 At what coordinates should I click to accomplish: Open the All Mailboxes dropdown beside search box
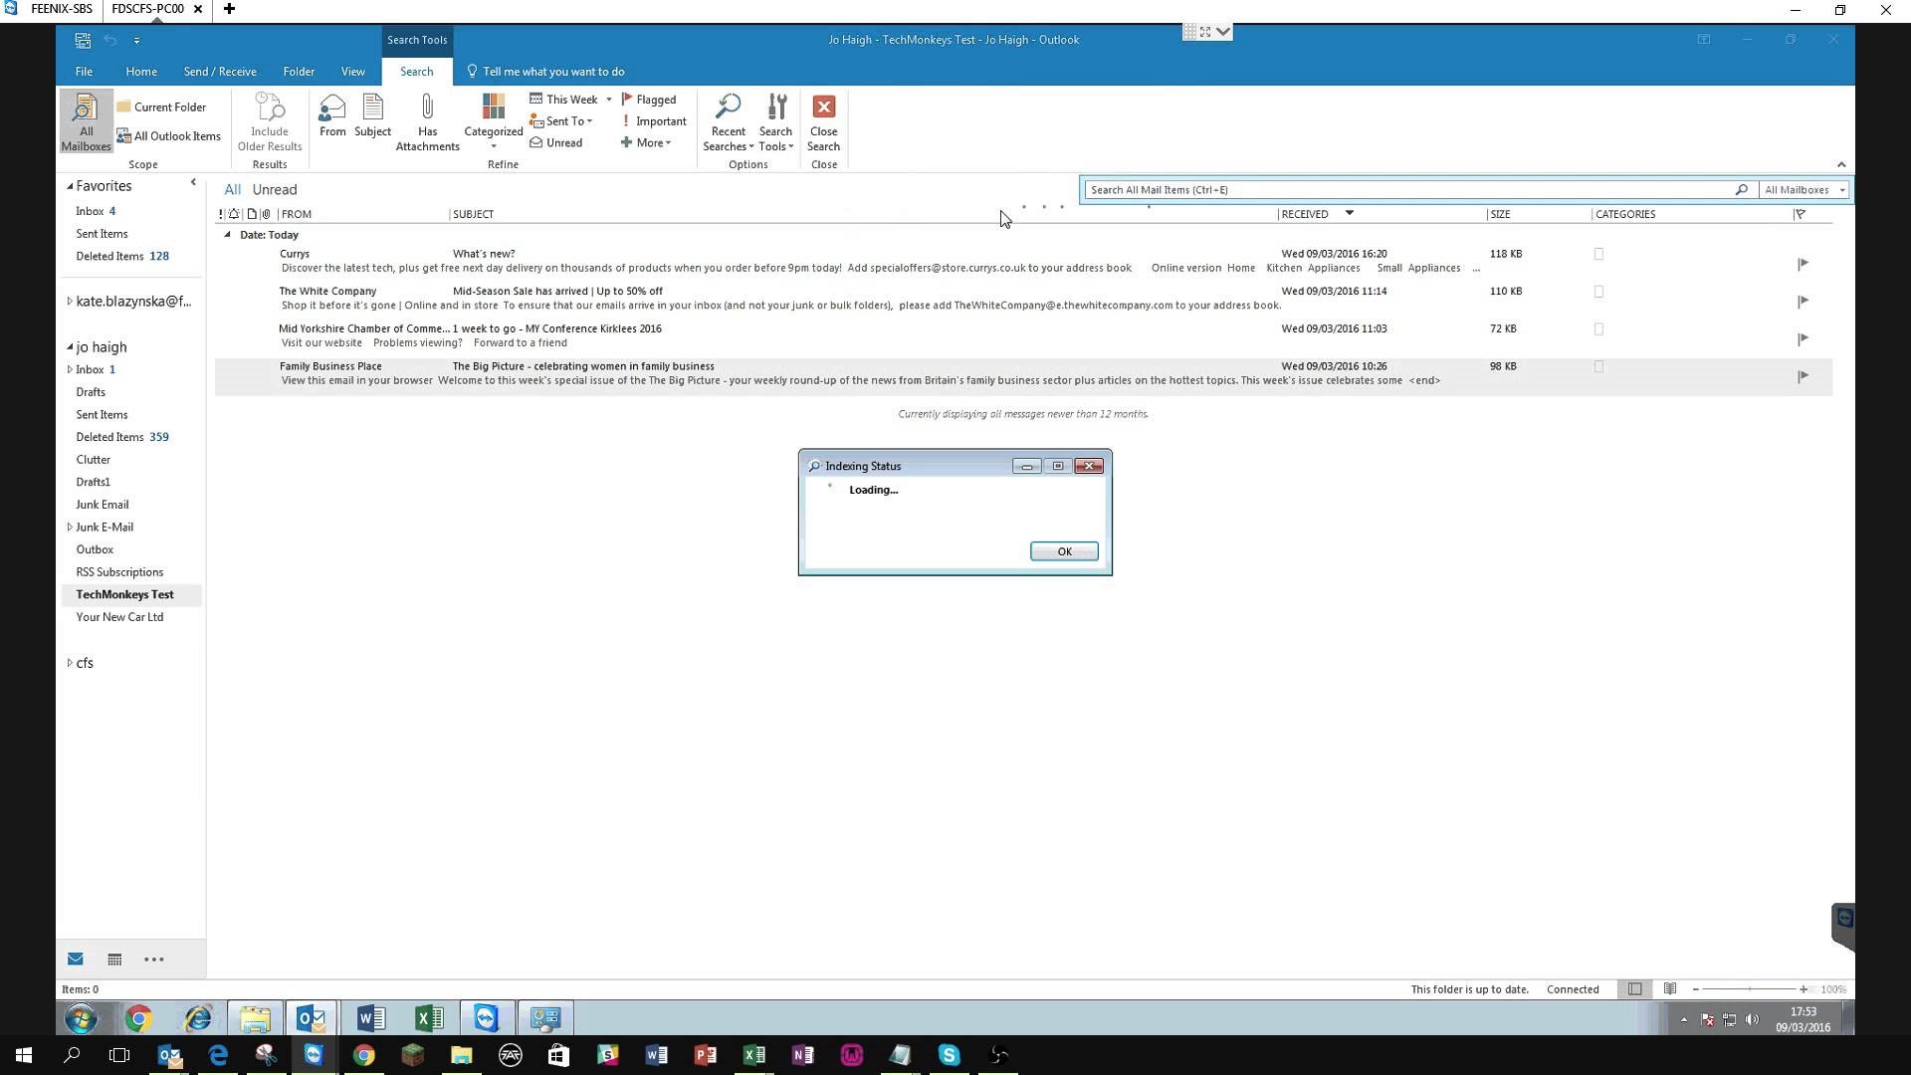[1842, 189]
